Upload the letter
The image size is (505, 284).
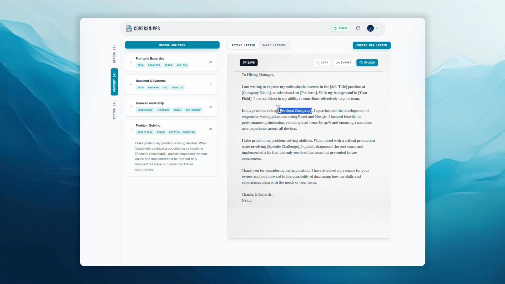(367, 63)
